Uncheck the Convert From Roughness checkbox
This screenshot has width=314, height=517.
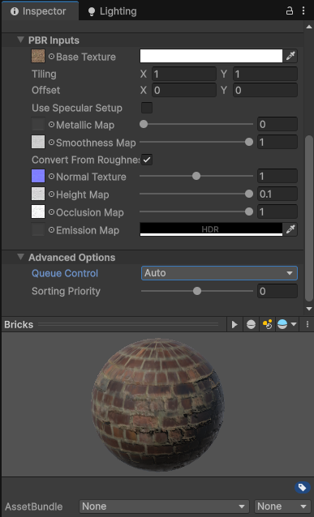(x=147, y=160)
